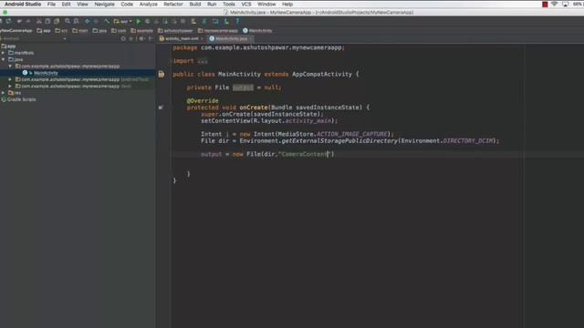Select Gradle Scripts in the project tree

coord(21,99)
